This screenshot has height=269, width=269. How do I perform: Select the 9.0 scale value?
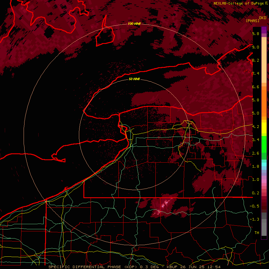tap(256, 47)
